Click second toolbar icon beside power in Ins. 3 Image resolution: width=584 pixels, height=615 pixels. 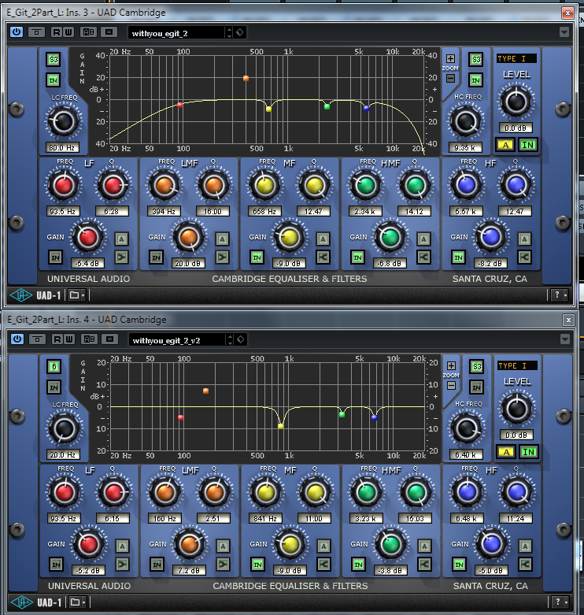click(x=37, y=32)
